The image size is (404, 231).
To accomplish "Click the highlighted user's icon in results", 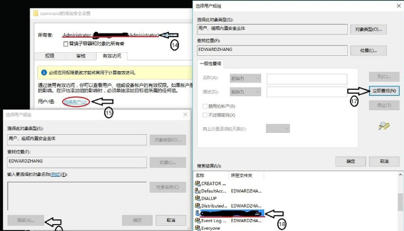I will click(x=198, y=213).
